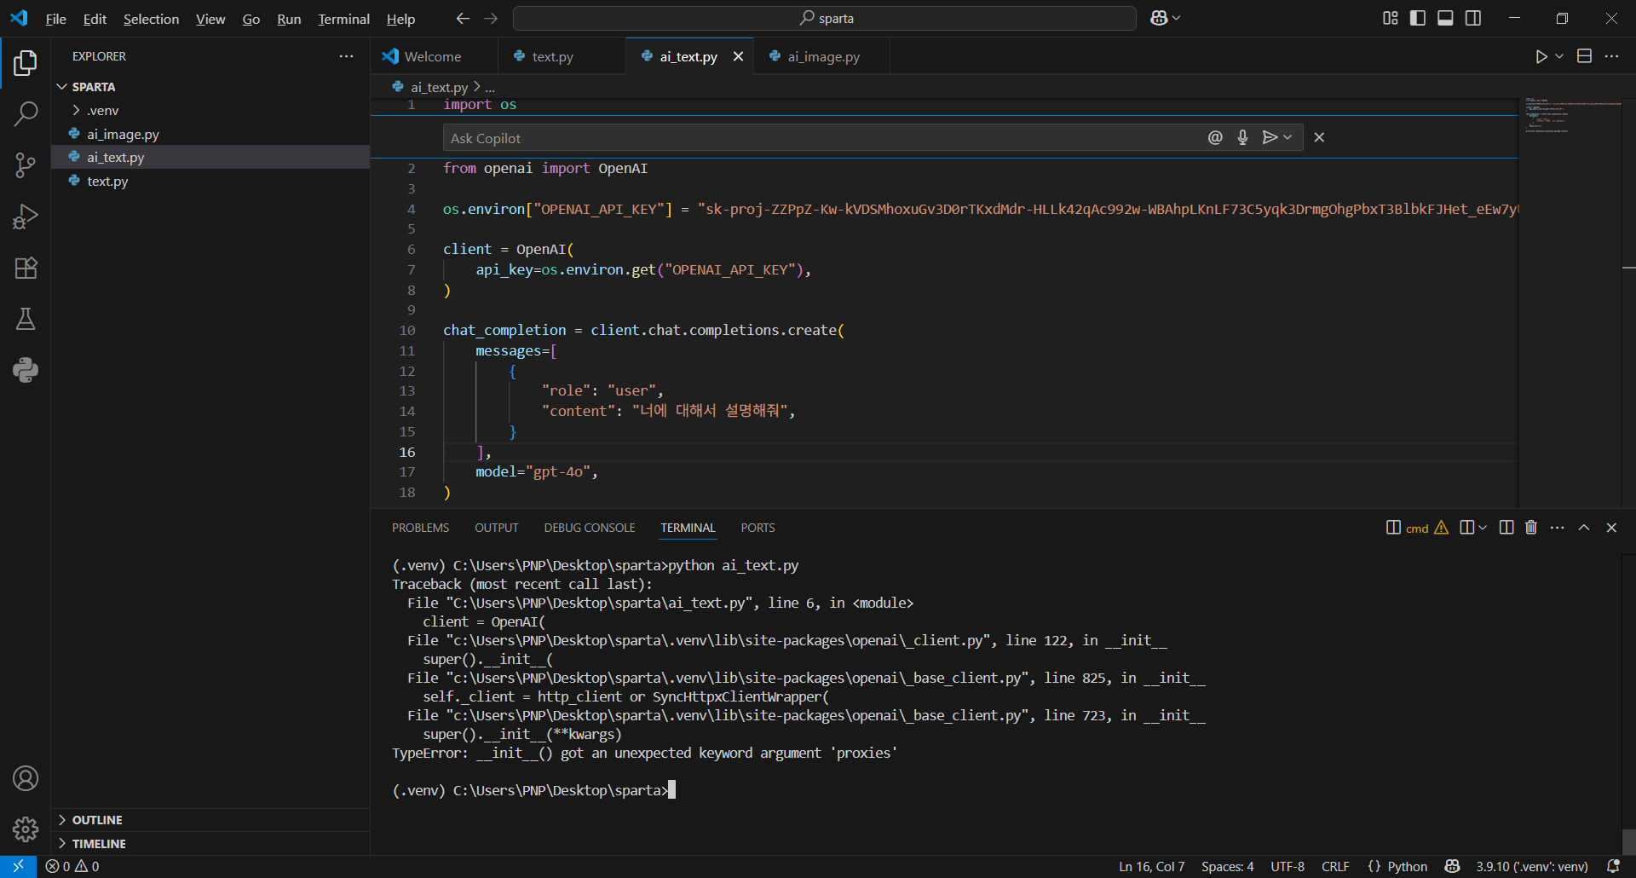Go forward with navigation arrow

pos(491,18)
